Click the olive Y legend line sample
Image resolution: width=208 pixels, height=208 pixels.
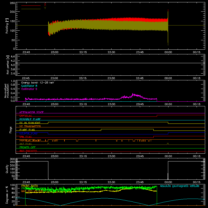(x=31, y=9)
